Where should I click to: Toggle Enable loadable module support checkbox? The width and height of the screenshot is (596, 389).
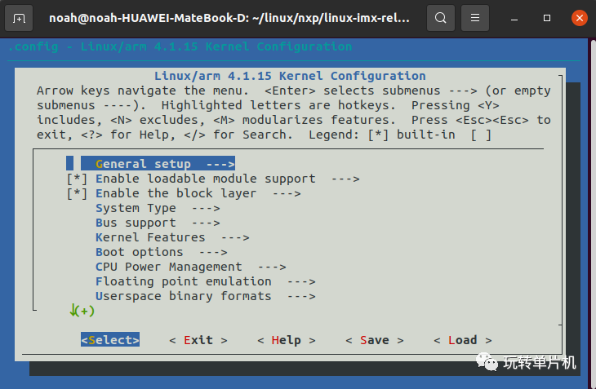click(x=78, y=179)
